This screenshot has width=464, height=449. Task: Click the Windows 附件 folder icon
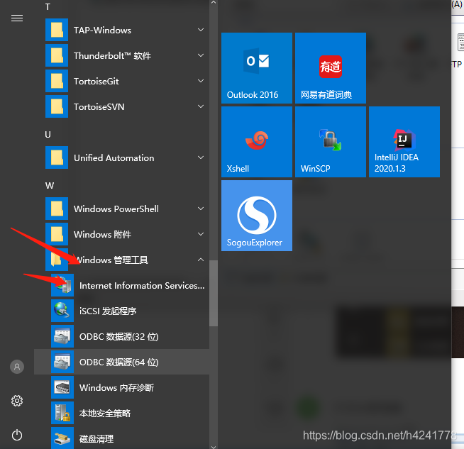pyautogui.click(x=57, y=234)
